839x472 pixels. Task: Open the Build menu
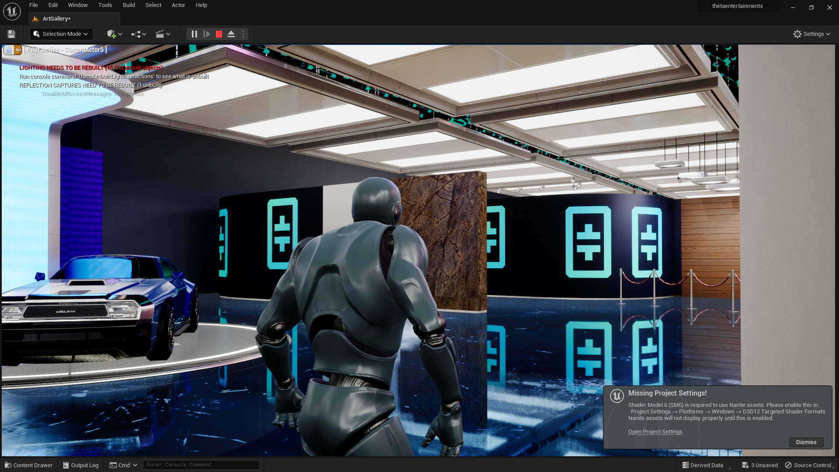pos(128,5)
